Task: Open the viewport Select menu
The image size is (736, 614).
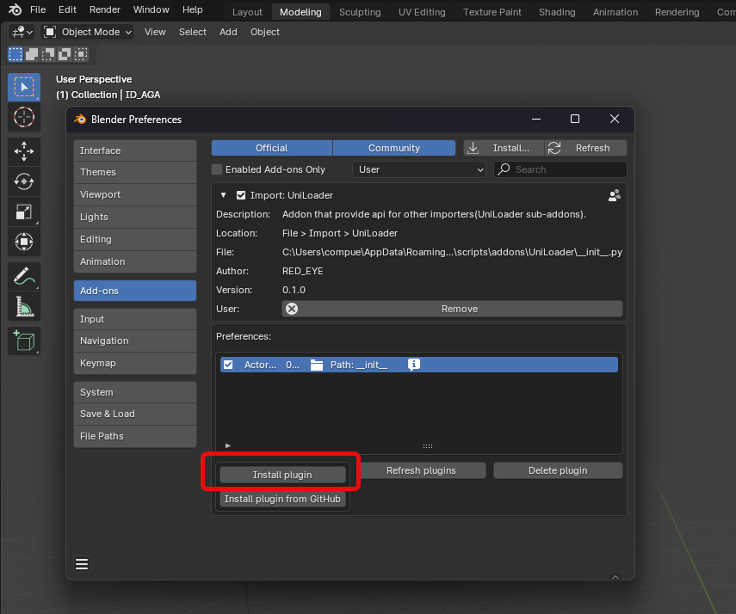Action: (193, 32)
